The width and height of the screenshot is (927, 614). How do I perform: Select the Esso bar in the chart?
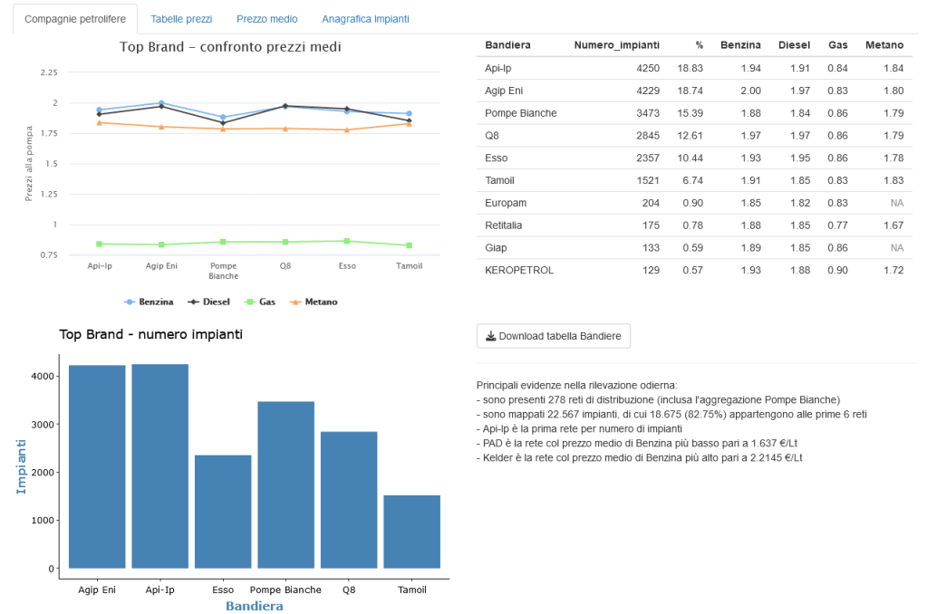coord(223,512)
